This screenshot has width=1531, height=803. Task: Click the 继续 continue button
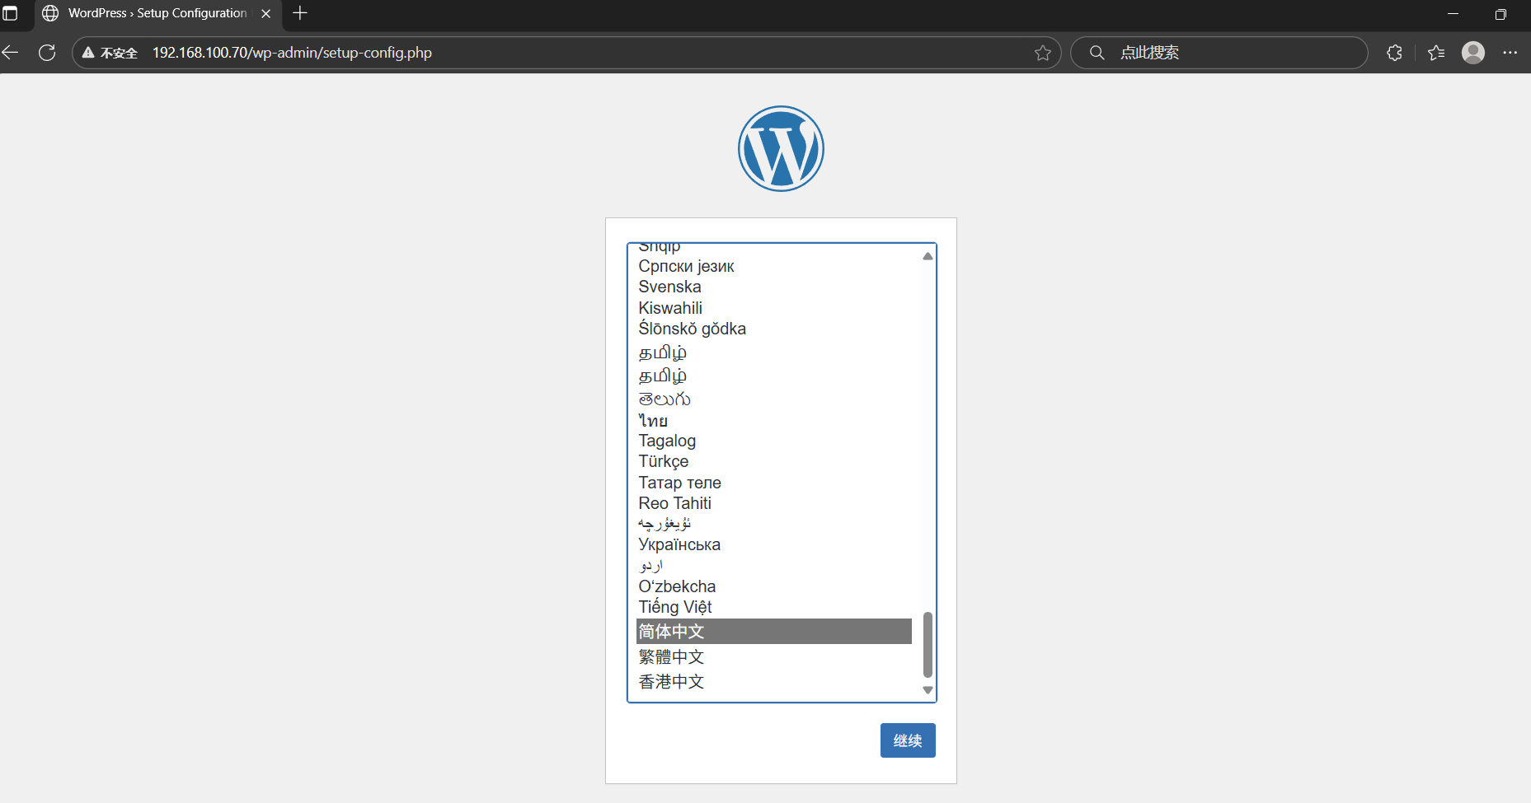(908, 740)
